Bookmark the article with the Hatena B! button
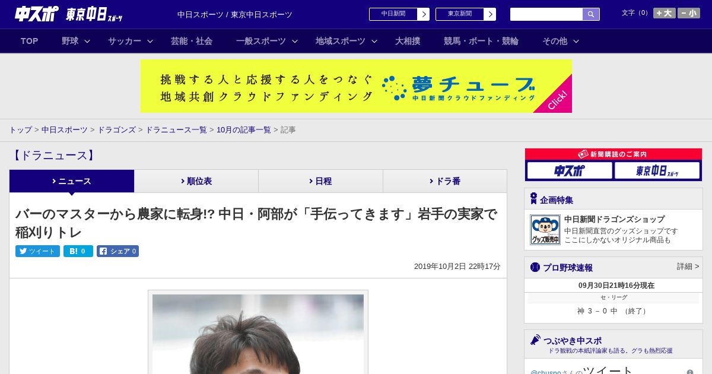Screen dimensions: 712x374 click(x=78, y=251)
